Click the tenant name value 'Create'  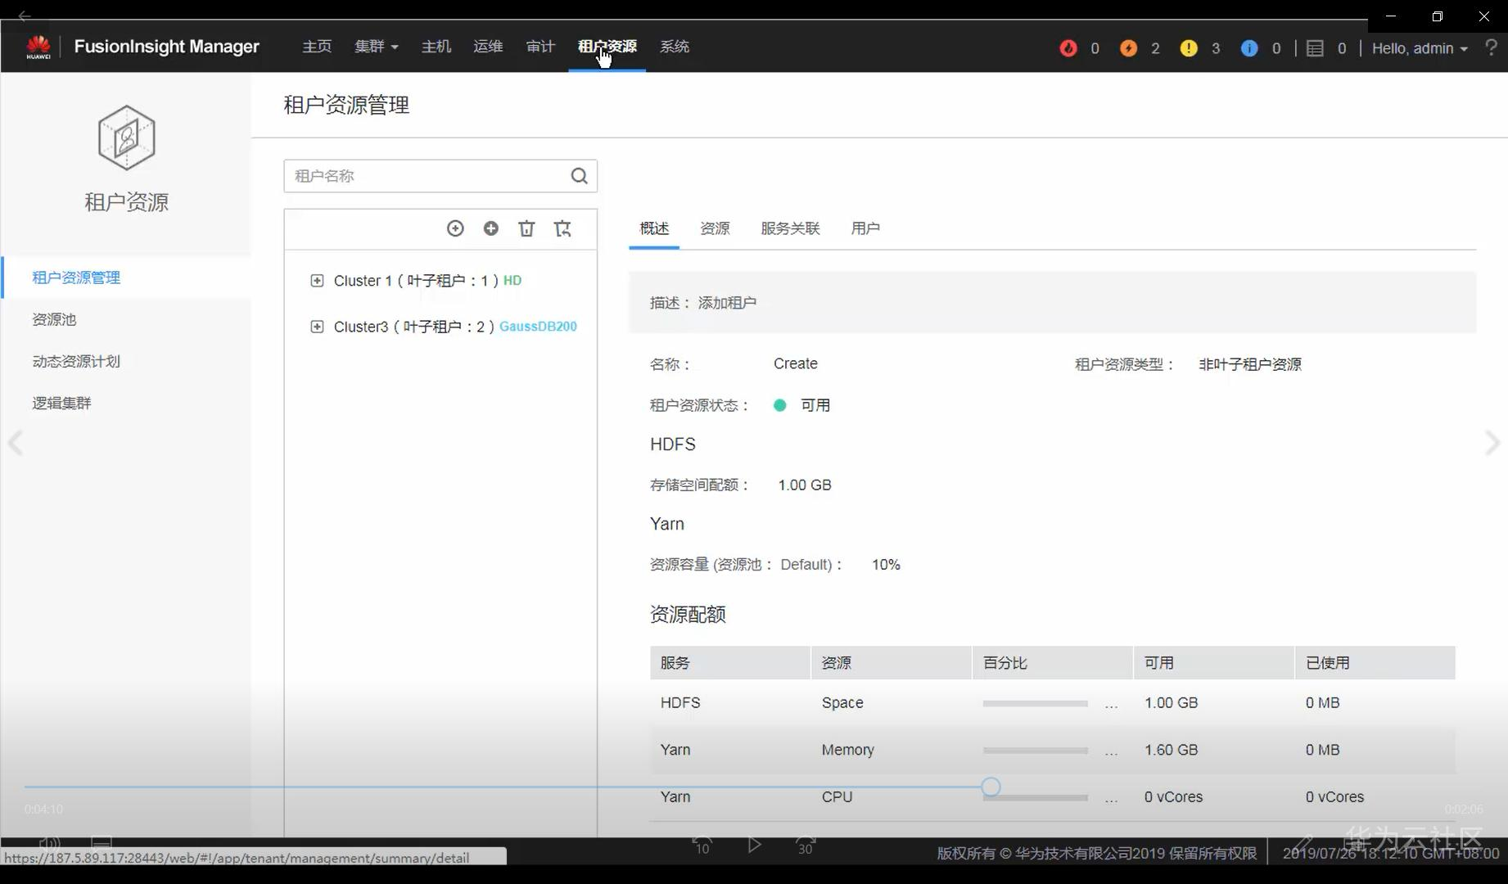coord(795,363)
